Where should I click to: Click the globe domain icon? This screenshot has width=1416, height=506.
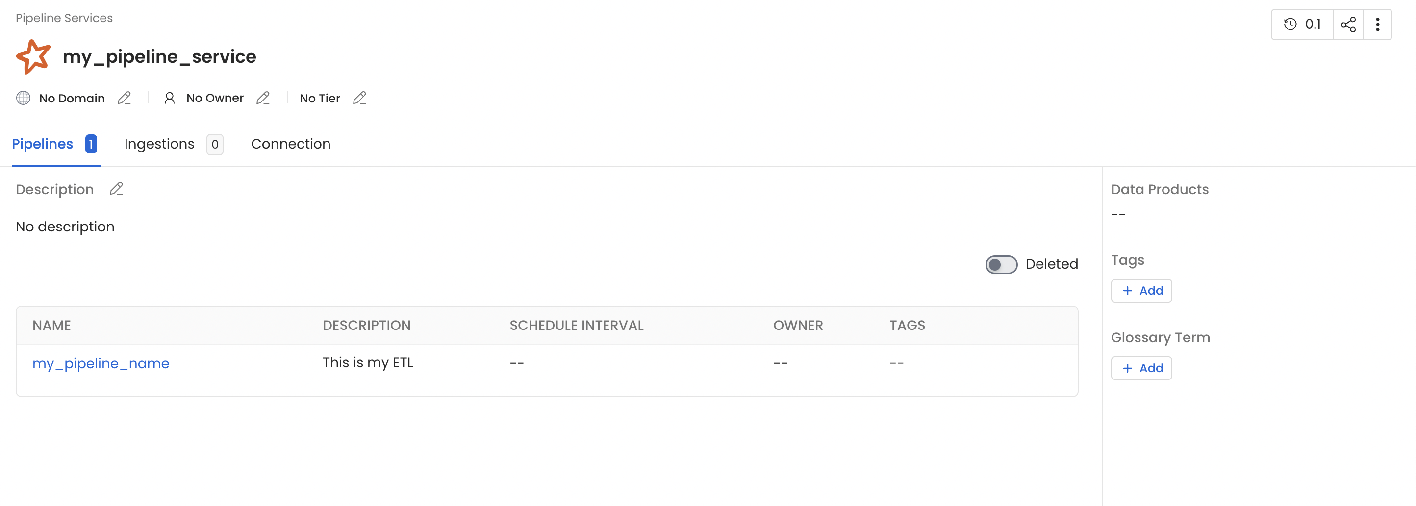coord(23,99)
